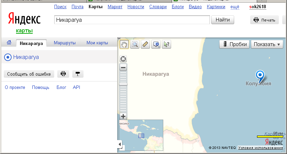Click the Карты header item

click(x=95, y=7)
